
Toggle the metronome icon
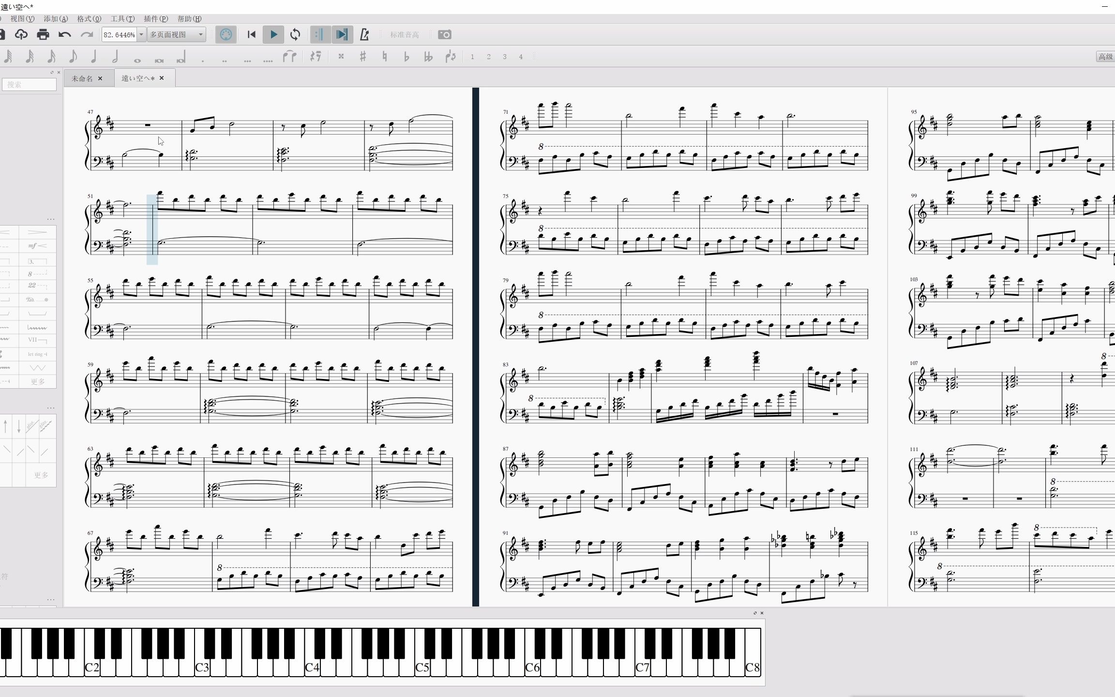coord(364,34)
